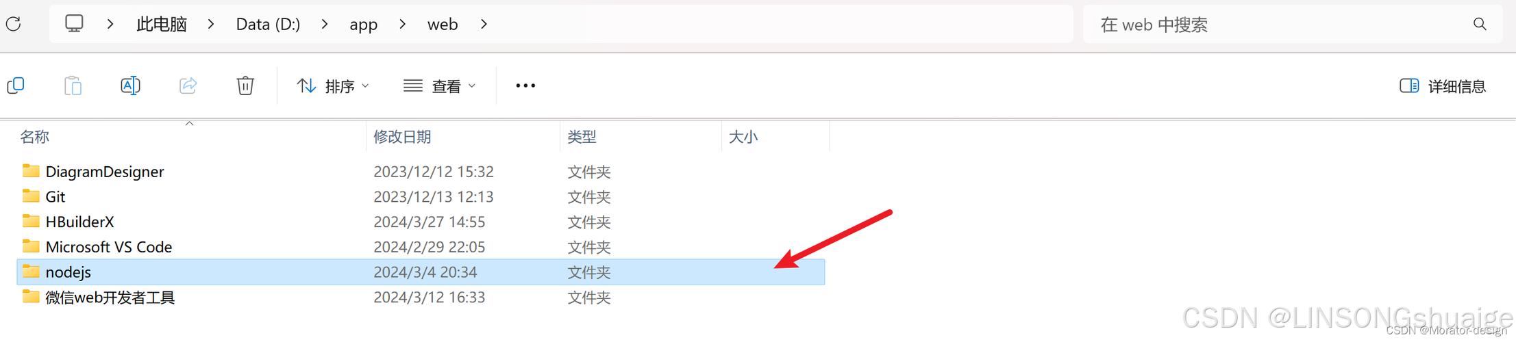Select the 微信web开发者工具 folder
This screenshot has height=342, width=1516.
tap(421, 298)
